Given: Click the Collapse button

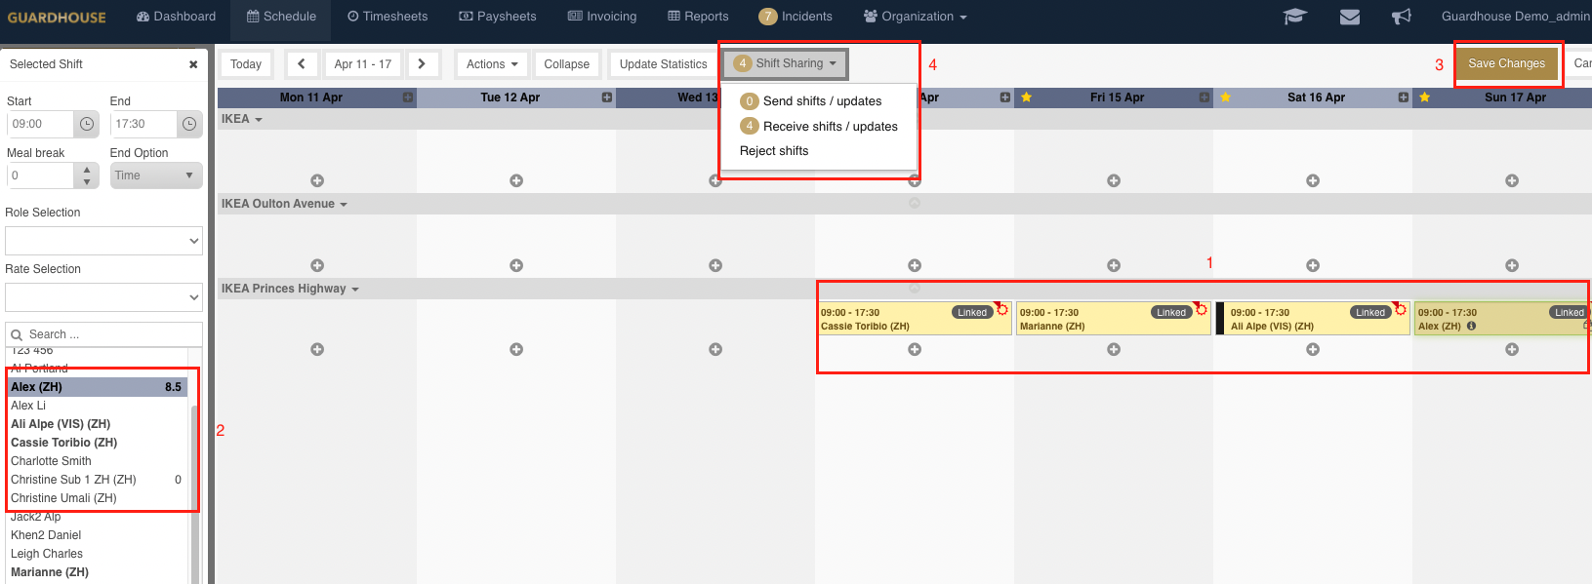Looking at the screenshot, I should pos(567,64).
